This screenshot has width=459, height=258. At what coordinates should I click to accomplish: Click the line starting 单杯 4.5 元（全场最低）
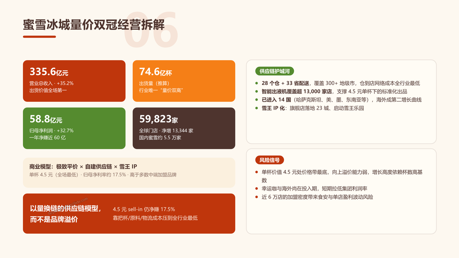103,175
